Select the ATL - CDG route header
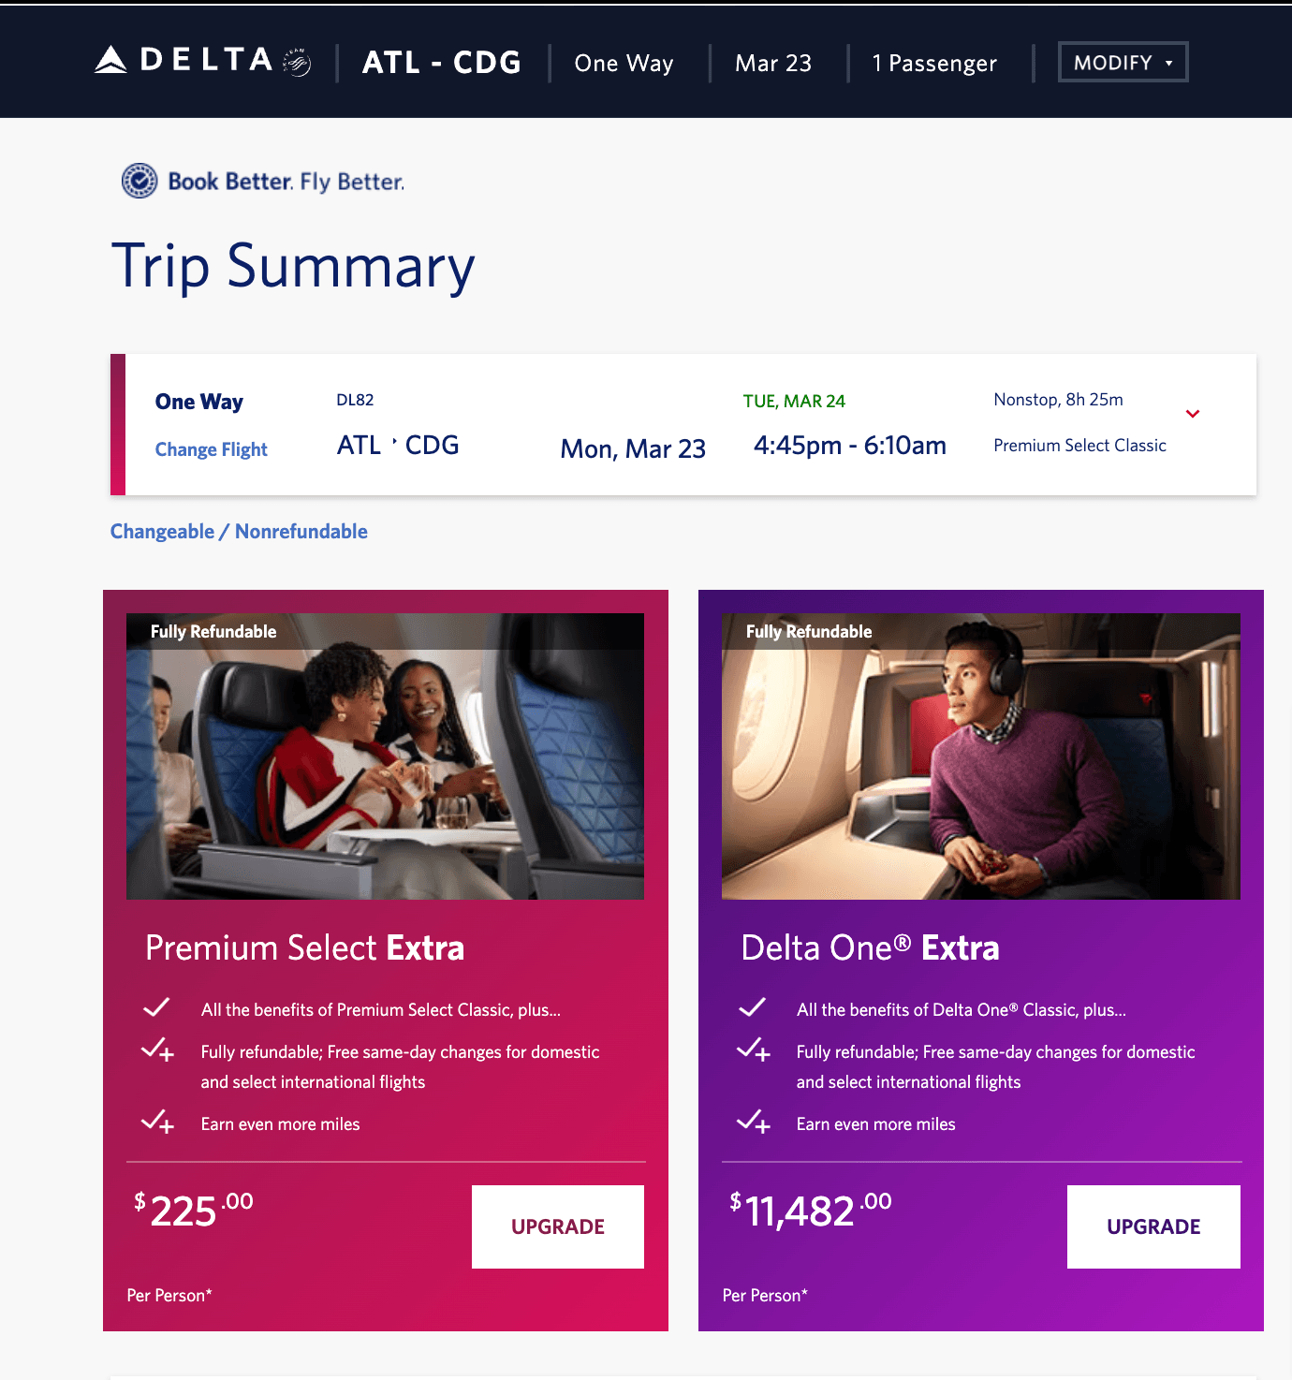This screenshot has height=1380, width=1292. pyautogui.click(x=442, y=62)
